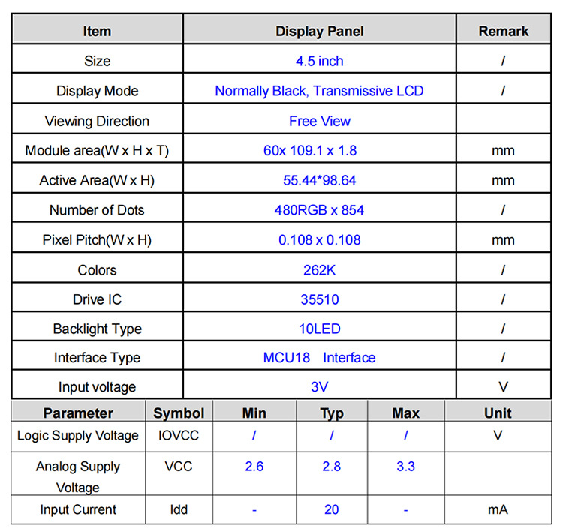Click the "mA" unit cell
563x532 pixels.
pyautogui.click(x=497, y=509)
